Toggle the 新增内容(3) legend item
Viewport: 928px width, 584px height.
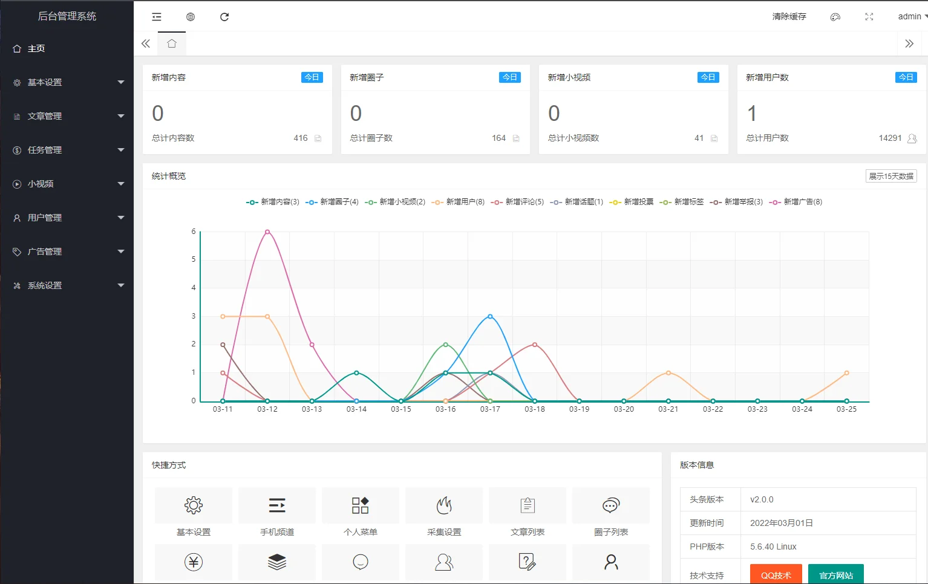pos(272,202)
